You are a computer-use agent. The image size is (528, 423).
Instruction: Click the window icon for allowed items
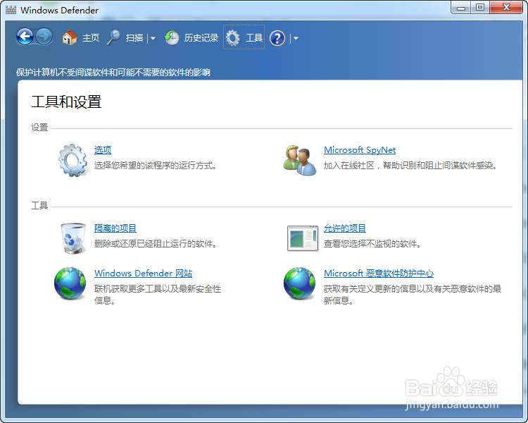pos(303,238)
